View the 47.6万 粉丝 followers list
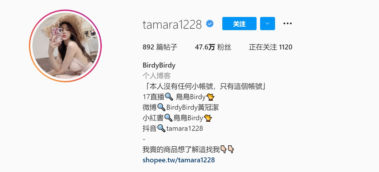 (213, 47)
